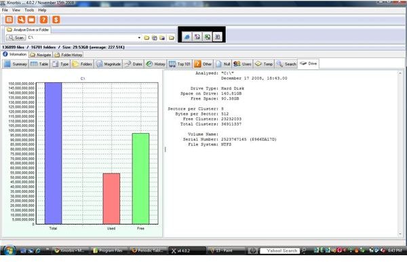This screenshot has height=262, width=407.
Task: Expand the scan path dropdown arrow
Action: 139,37
